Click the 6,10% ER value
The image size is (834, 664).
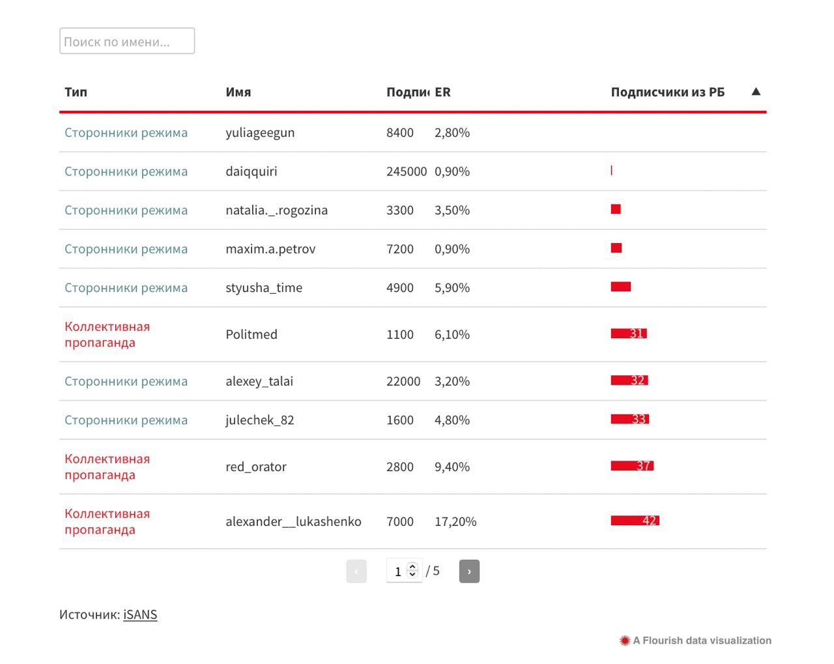click(x=452, y=334)
